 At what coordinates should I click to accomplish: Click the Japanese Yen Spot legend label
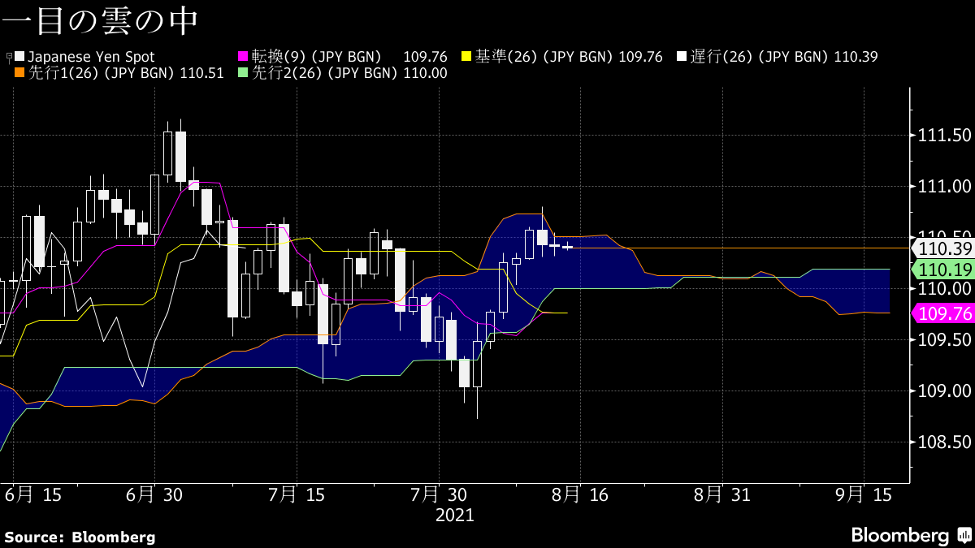tap(91, 57)
